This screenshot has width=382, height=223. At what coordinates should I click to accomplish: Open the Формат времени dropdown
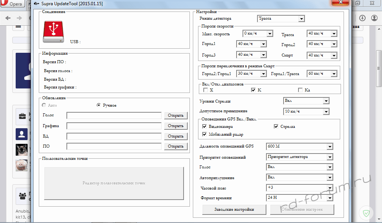(x=300, y=198)
